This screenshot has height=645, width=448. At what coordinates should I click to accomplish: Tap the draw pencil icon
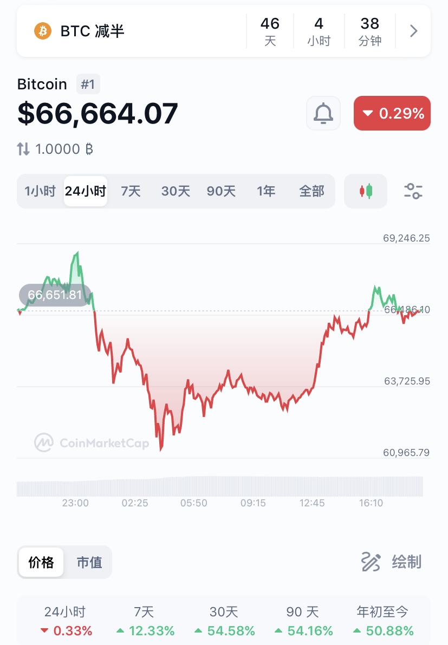[371, 562]
